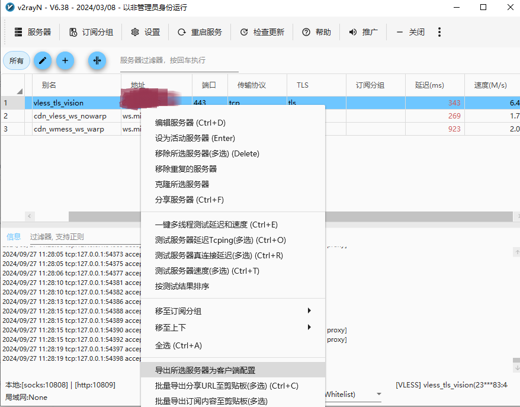Click the 推广 promotion speaker icon
The height and width of the screenshot is (407, 520).
pyautogui.click(x=353, y=32)
